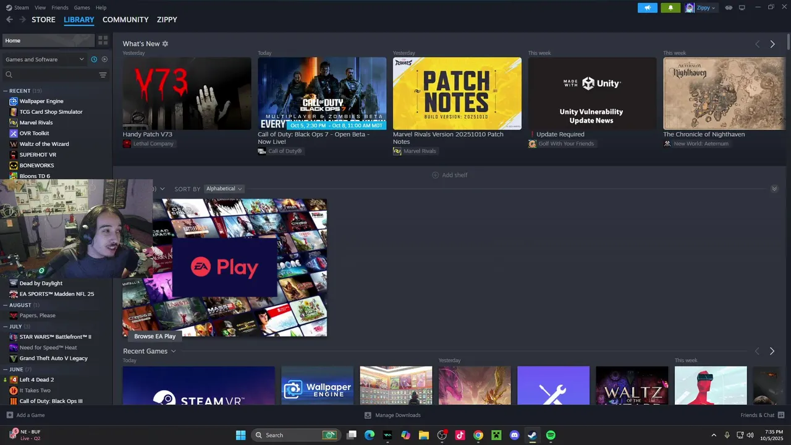Open advanced filter settings icon by search
The image size is (791, 445).
tap(103, 75)
